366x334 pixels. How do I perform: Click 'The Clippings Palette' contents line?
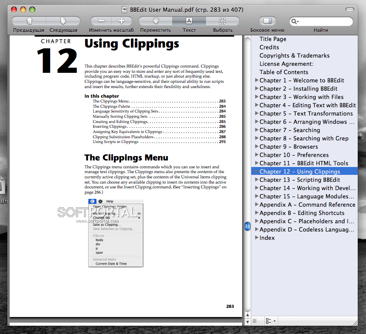159,106
